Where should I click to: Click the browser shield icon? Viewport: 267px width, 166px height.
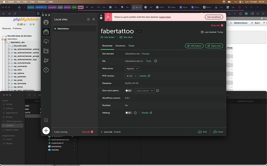(x=38, y=13)
